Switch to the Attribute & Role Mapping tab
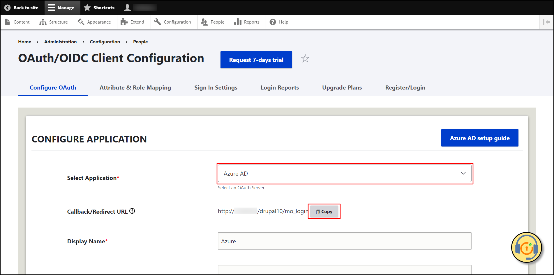 click(135, 87)
